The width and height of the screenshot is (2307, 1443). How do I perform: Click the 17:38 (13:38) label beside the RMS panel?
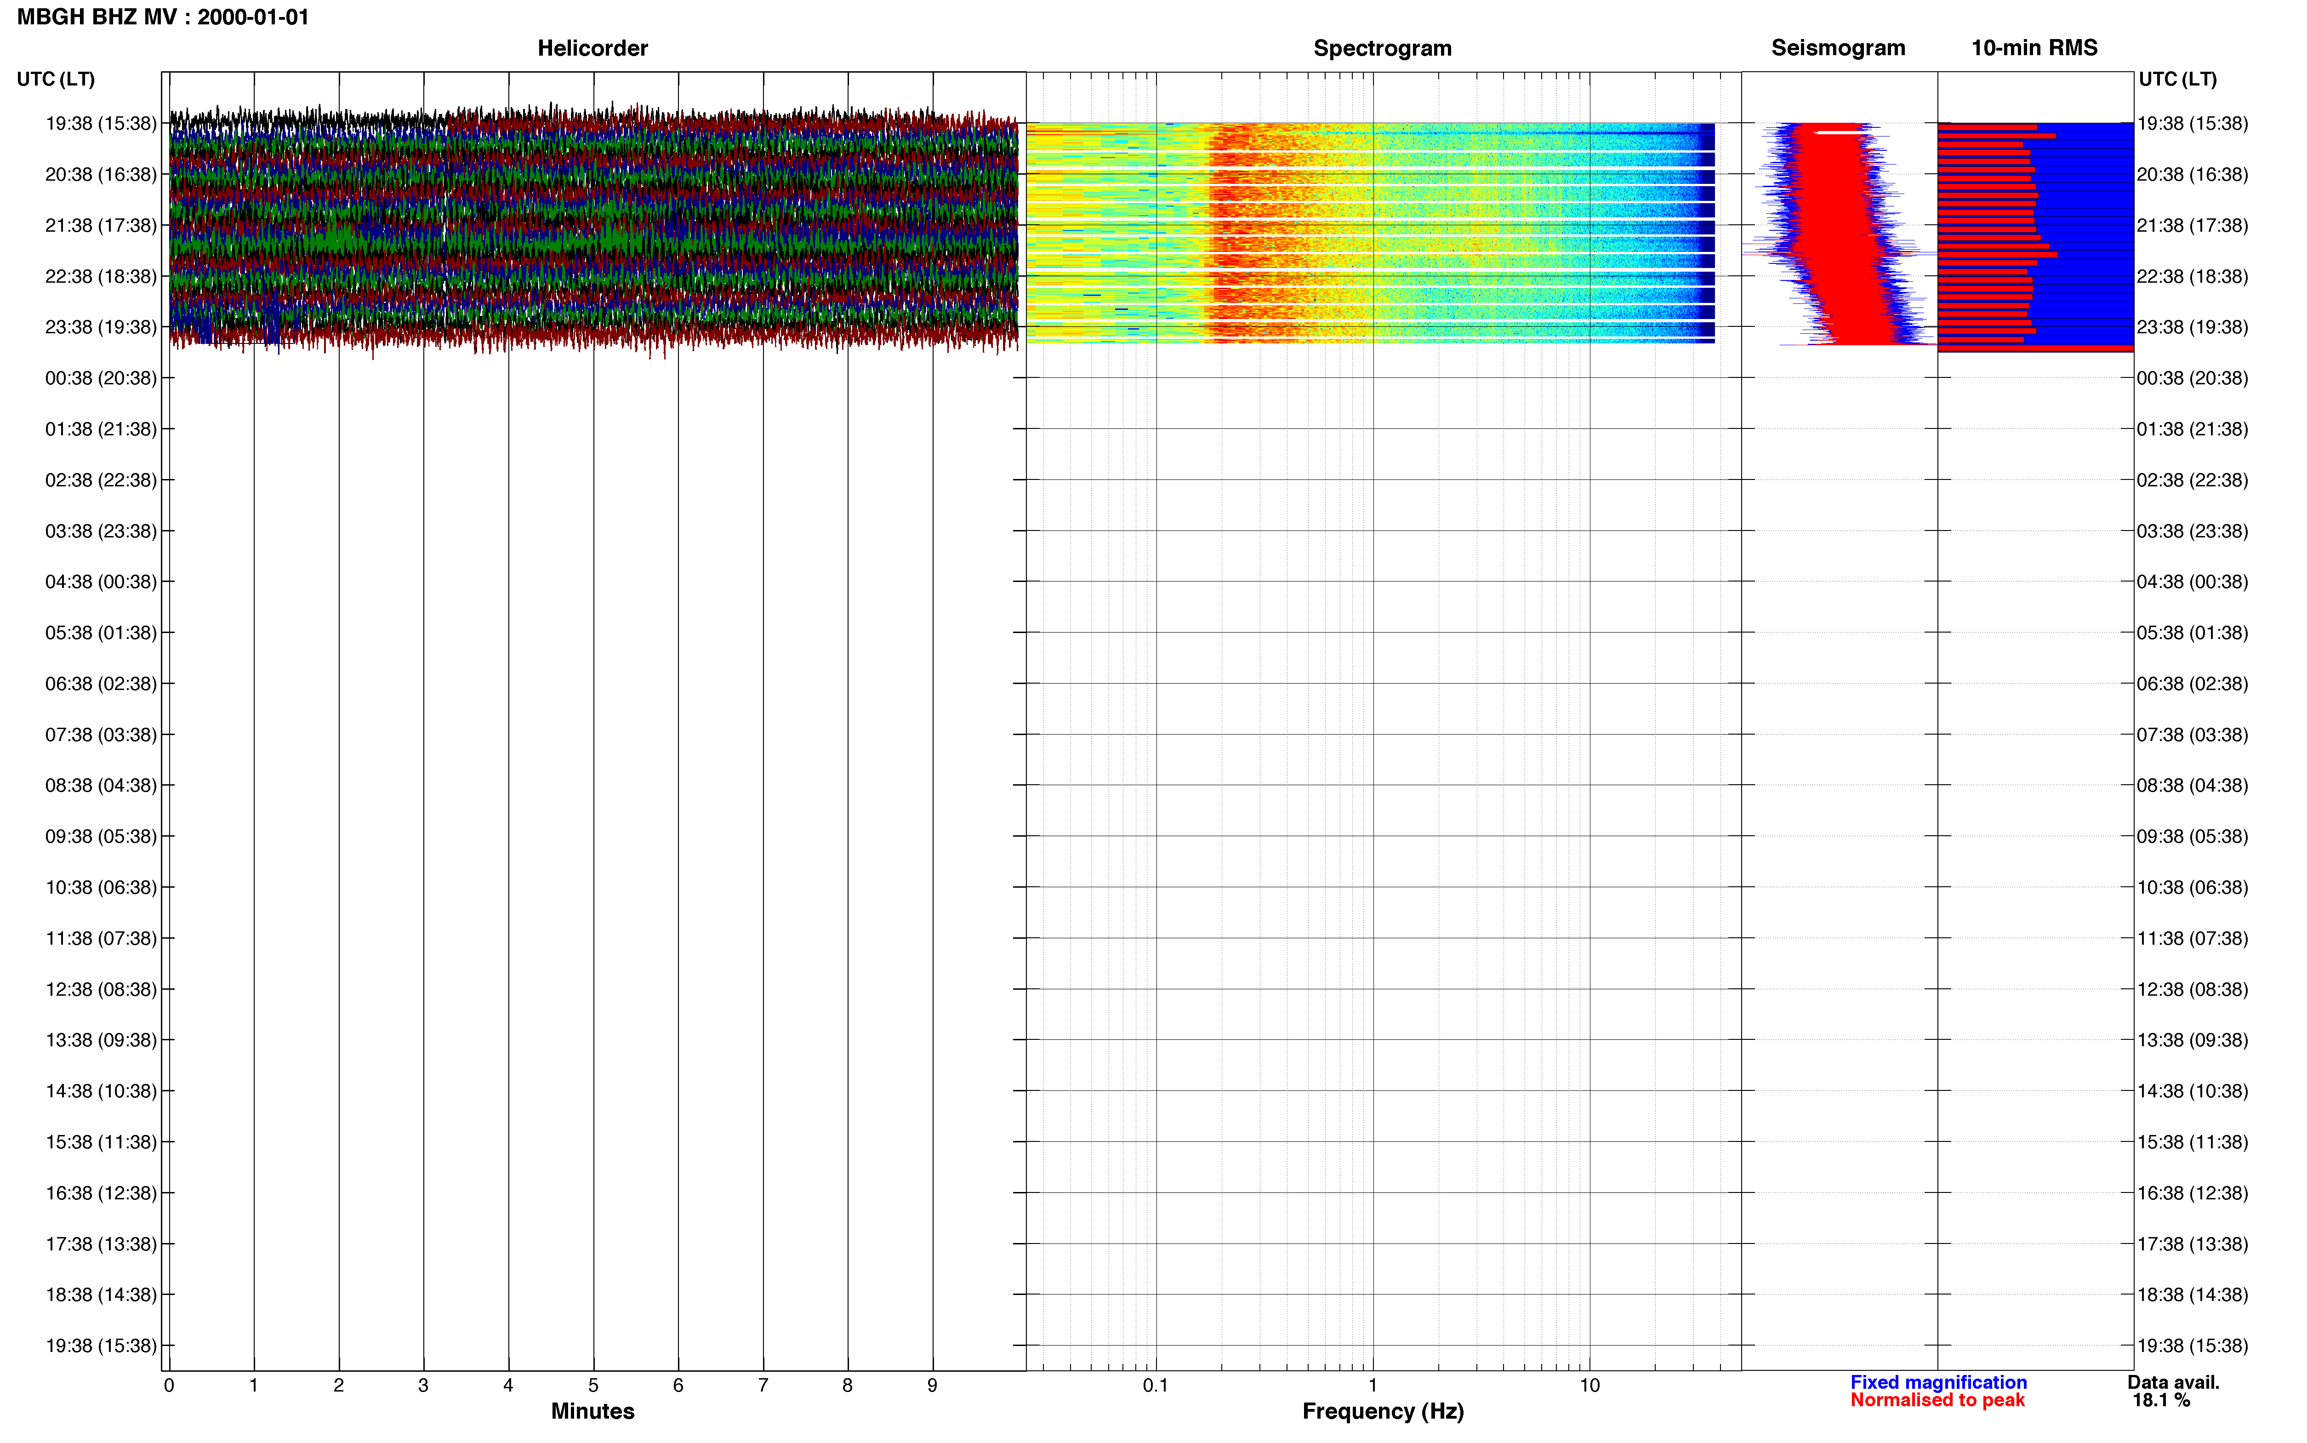click(x=2193, y=1244)
